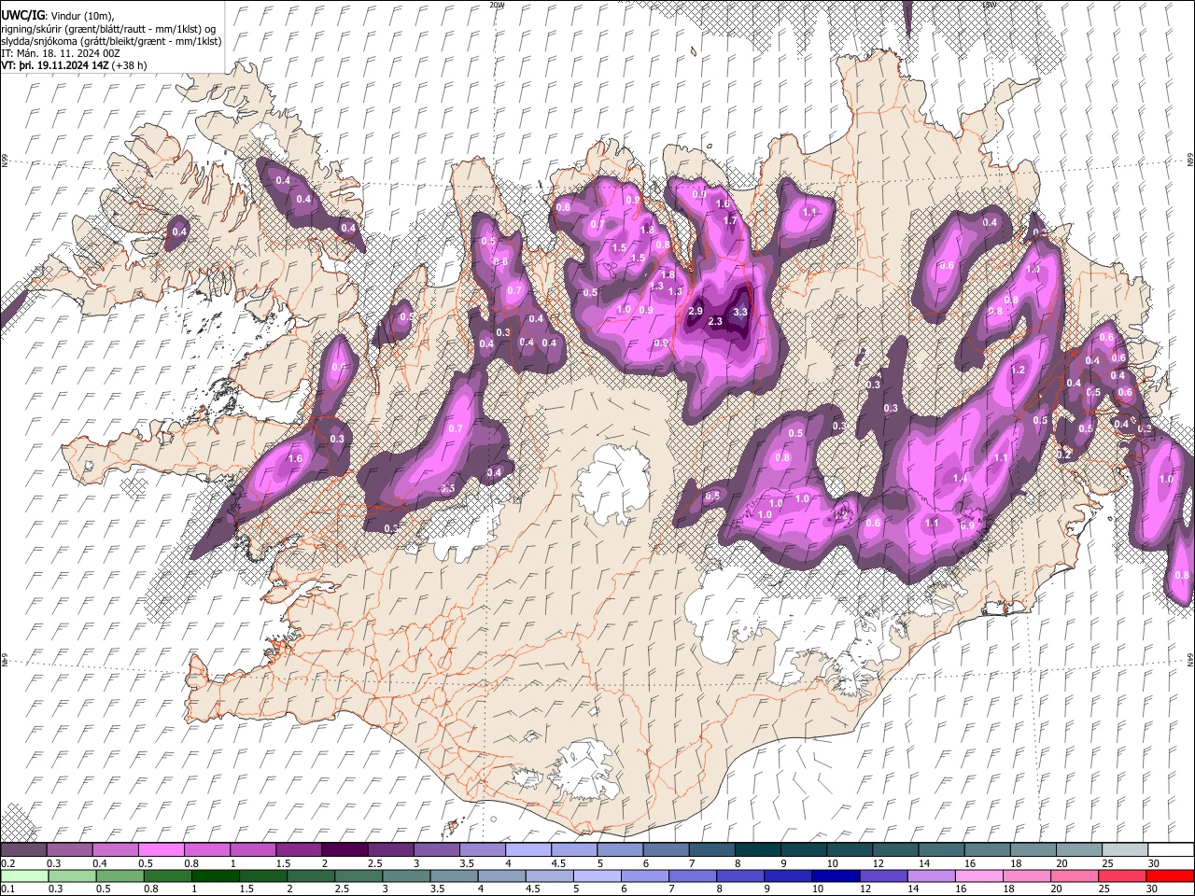The height and width of the screenshot is (896, 1195).
Task: Click the light pink 16–18 rain legend swatch
Action: [x=978, y=875]
